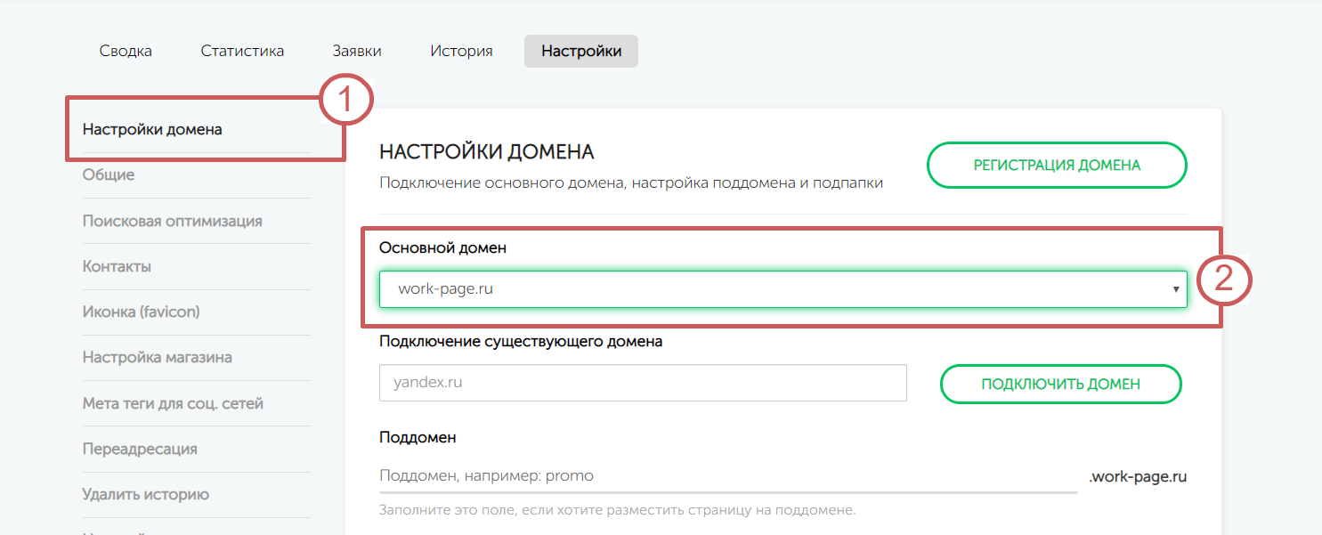This screenshot has height=535, width=1322.
Task: Select Мета теги для соц. сетей
Action: (x=173, y=403)
